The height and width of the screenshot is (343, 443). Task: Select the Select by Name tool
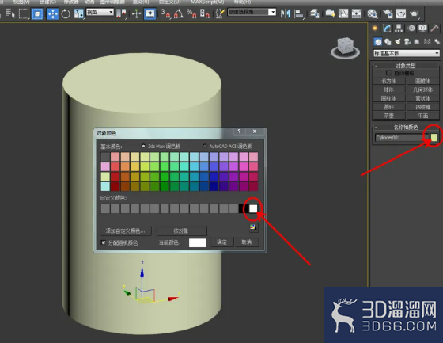(x=10, y=13)
